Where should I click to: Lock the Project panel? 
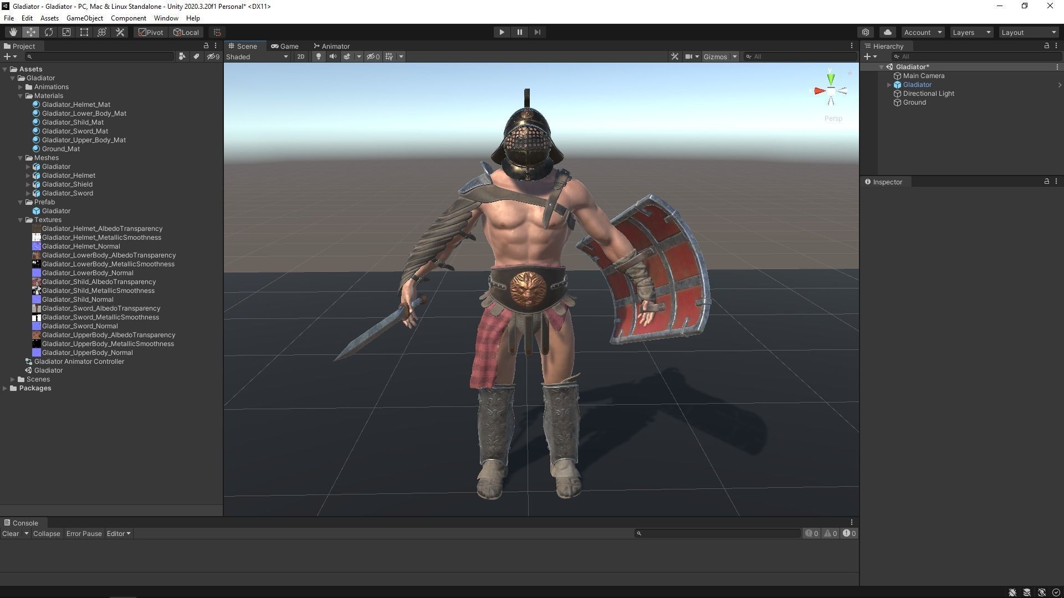pyautogui.click(x=206, y=46)
